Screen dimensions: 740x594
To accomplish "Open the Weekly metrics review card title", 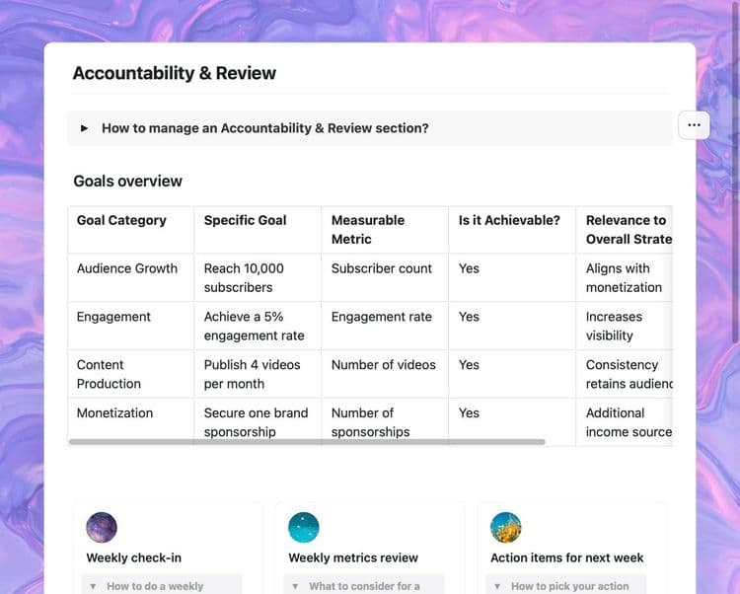I will tap(353, 557).
